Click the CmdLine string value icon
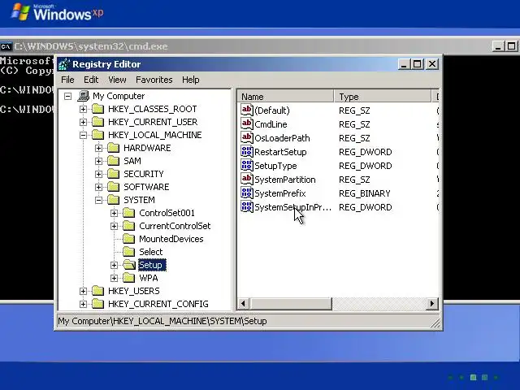Screen dimensions: 520x390 pyautogui.click(x=247, y=124)
